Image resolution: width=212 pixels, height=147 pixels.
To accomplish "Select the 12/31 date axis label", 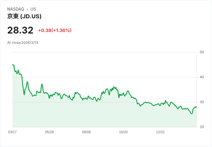I will point(160,132).
